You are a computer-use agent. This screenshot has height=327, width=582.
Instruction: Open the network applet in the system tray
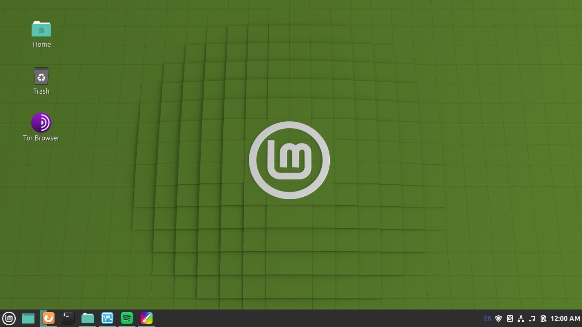(521, 318)
